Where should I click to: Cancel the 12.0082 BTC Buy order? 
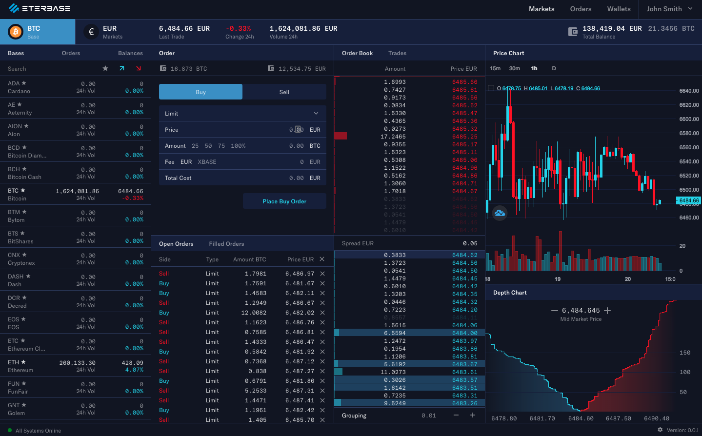[322, 313]
